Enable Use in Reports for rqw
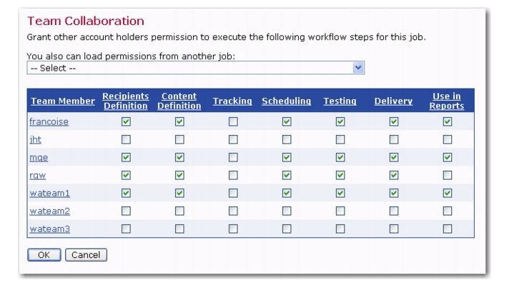Screen dimensions: 509x285 pos(448,175)
